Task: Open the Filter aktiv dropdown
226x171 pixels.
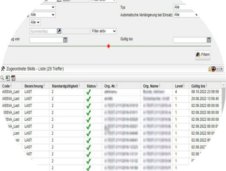Action: pos(104,31)
